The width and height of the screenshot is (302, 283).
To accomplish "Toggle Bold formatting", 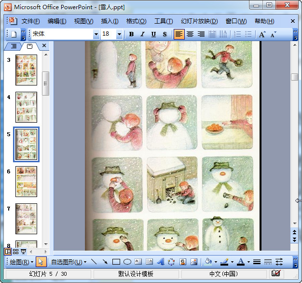I will (131, 34).
